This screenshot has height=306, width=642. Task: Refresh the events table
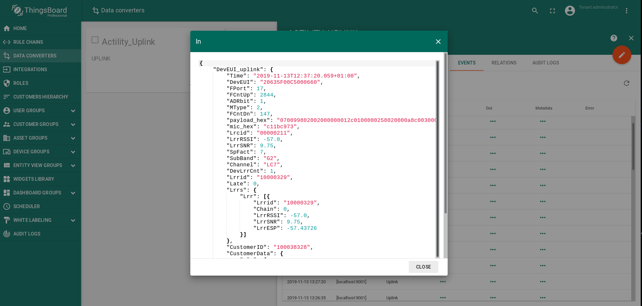[627, 83]
